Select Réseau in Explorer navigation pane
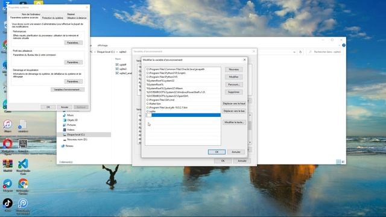 [67, 146]
